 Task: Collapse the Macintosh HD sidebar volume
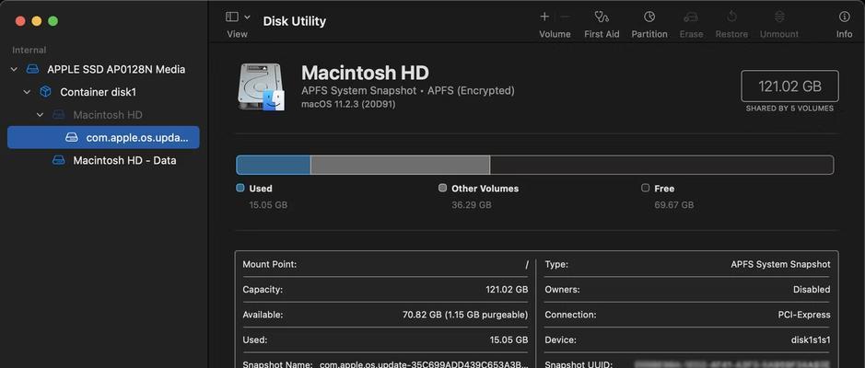[40, 115]
